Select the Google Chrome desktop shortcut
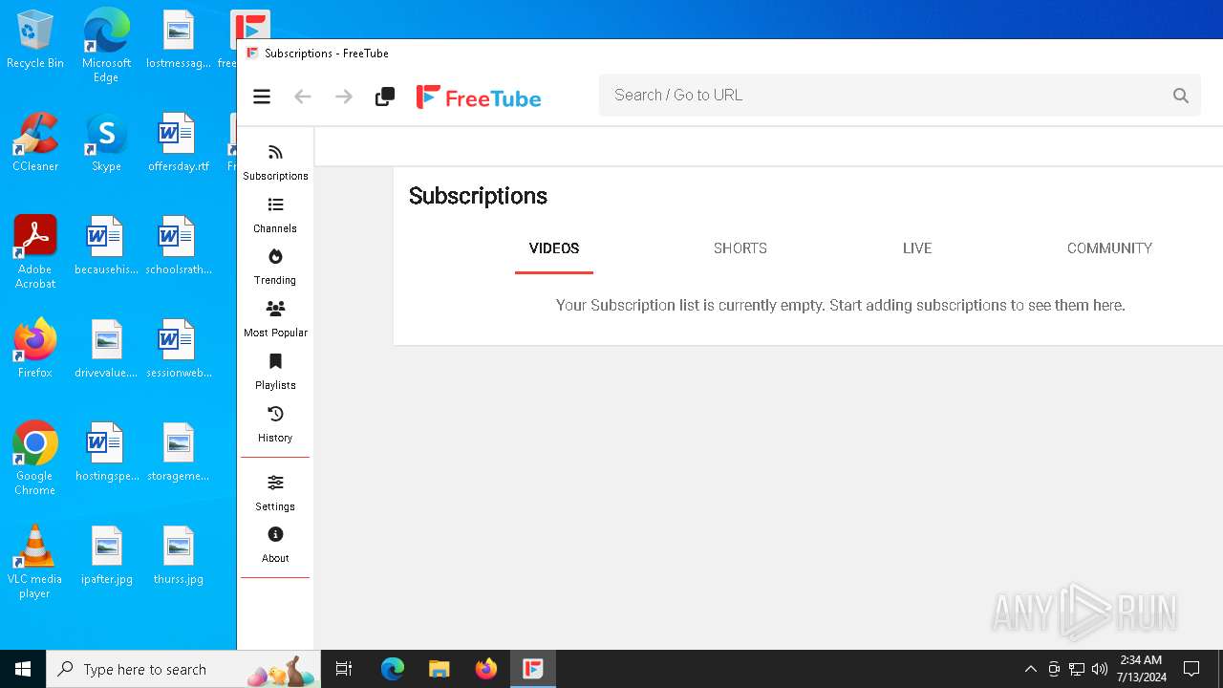 (x=35, y=459)
